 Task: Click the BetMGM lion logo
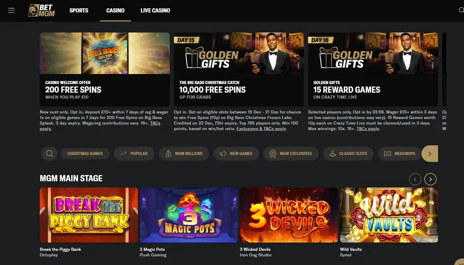(41, 10)
